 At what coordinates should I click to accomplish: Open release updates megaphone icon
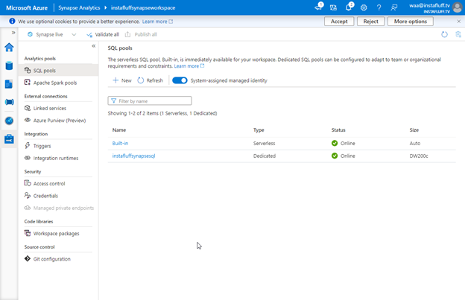pos(319,7)
